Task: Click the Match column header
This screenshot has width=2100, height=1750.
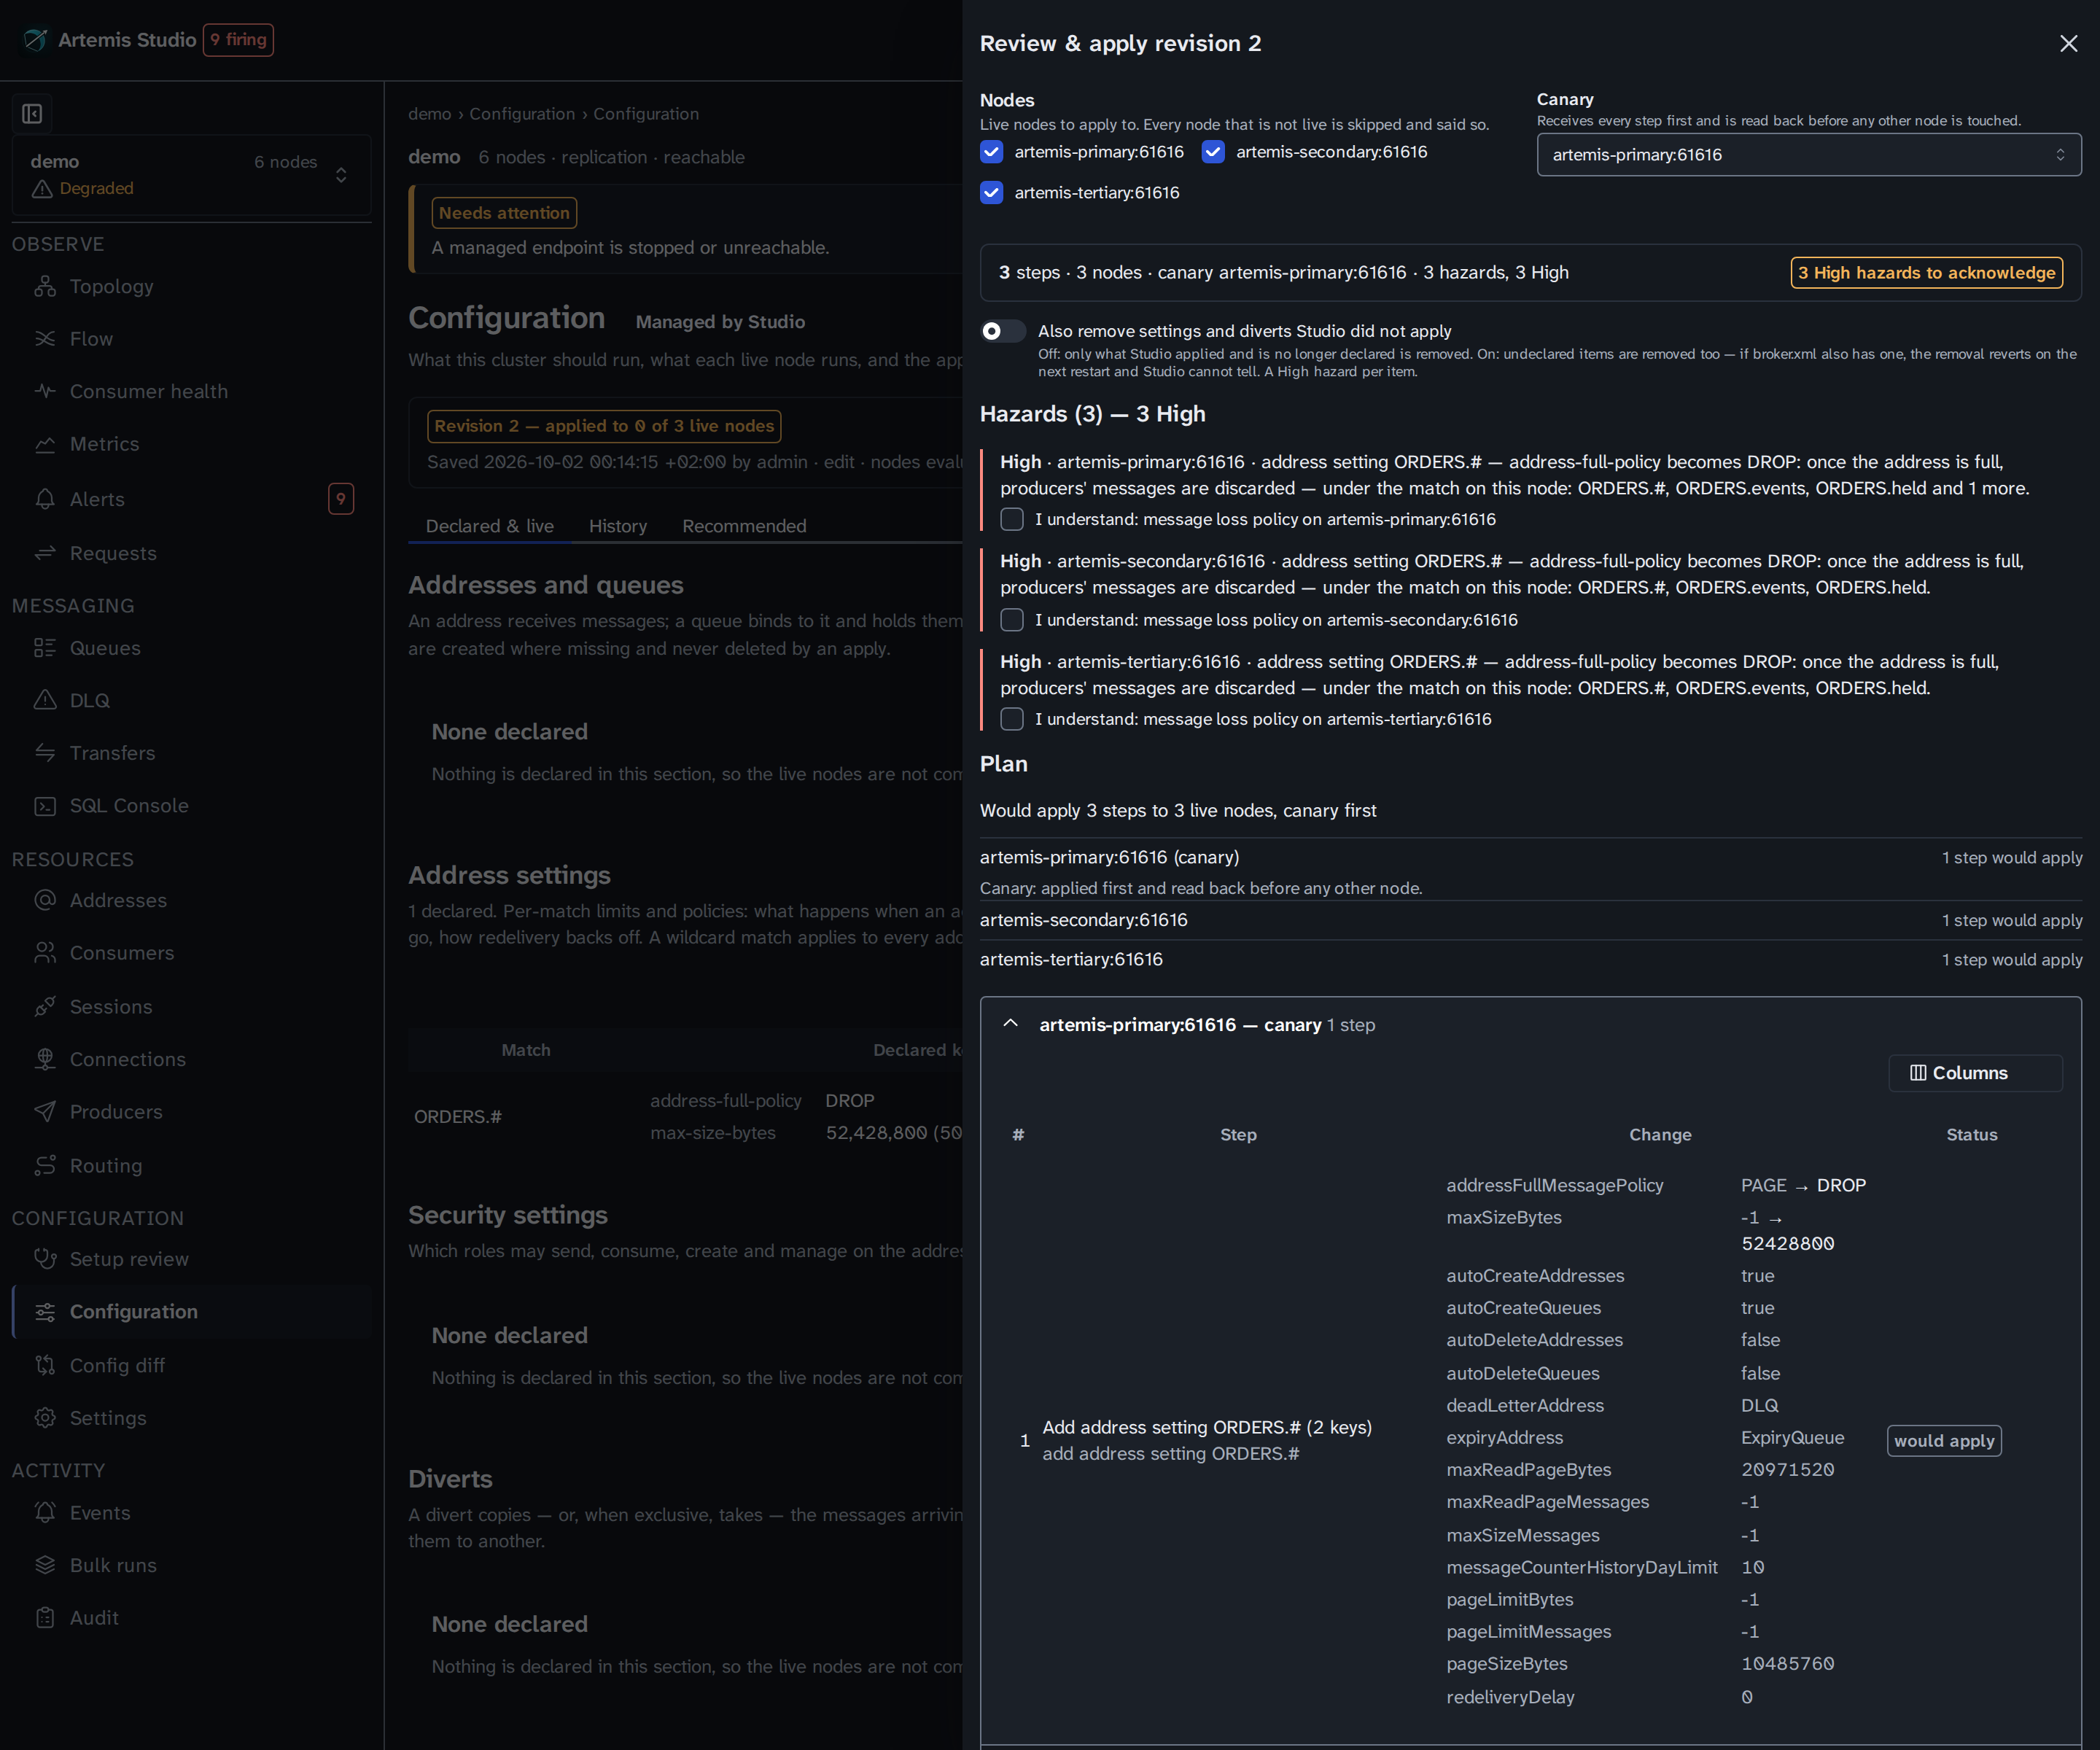Action: (x=525, y=1050)
